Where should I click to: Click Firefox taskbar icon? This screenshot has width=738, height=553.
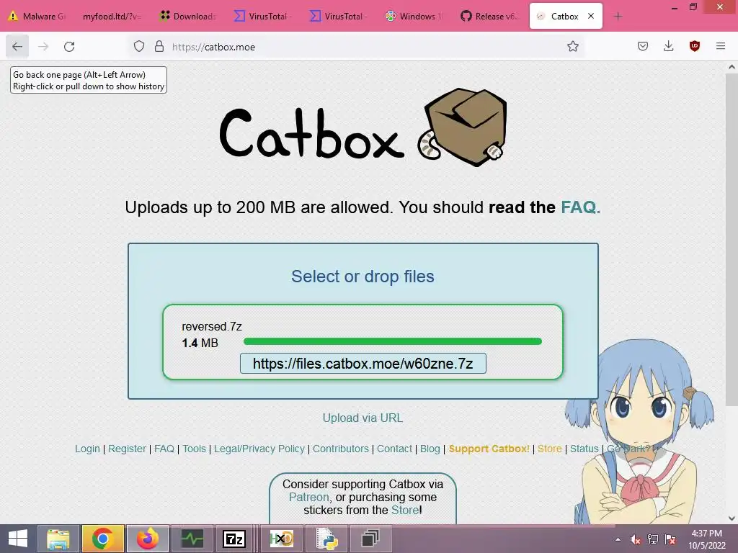point(147,539)
